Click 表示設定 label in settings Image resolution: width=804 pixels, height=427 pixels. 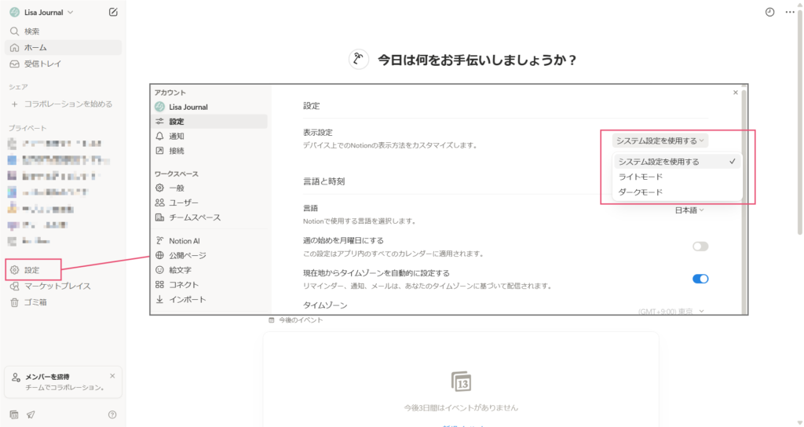pyautogui.click(x=318, y=132)
